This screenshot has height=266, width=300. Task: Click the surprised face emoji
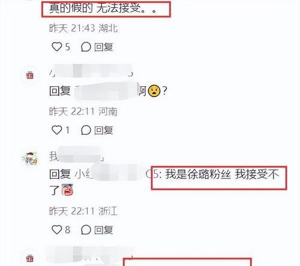coord(154,91)
